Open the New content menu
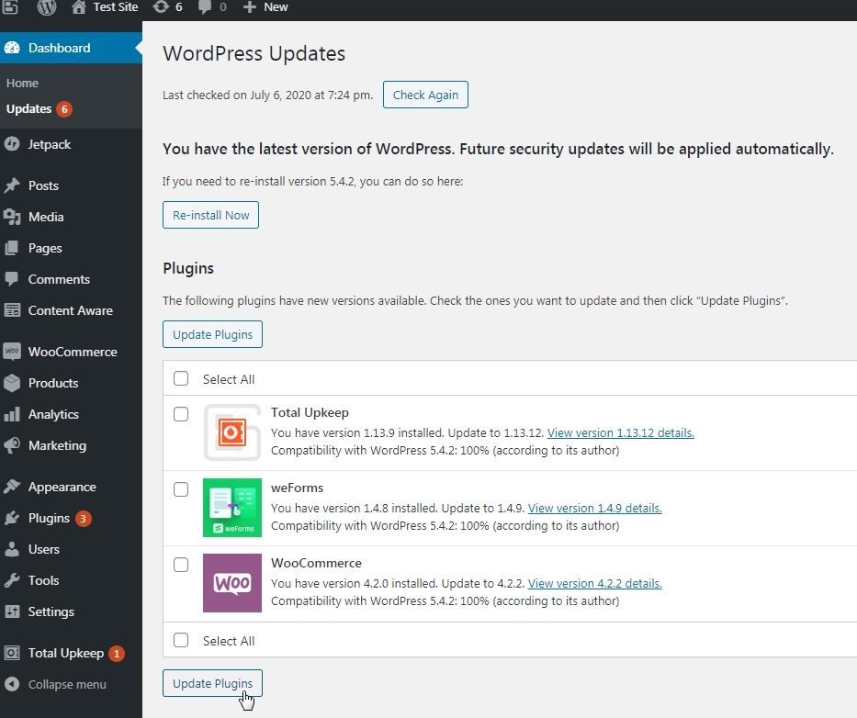Viewport: 857px width, 718px height. click(x=265, y=7)
